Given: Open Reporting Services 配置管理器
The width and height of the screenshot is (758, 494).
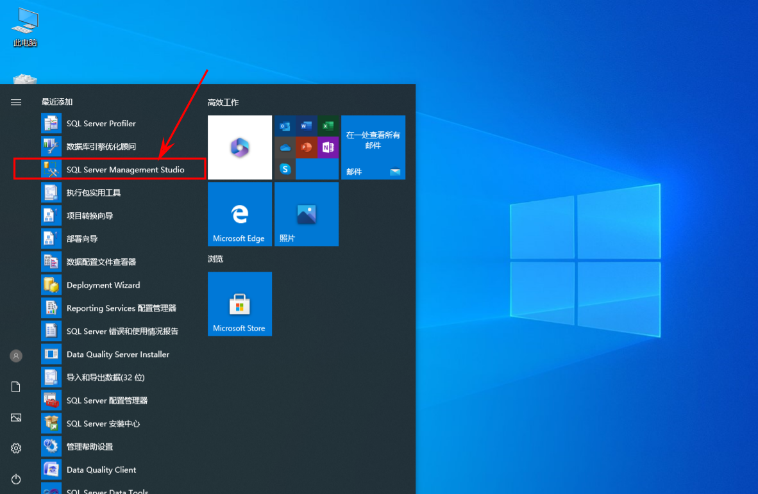Looking at the screenshot, I should tap(120, 308).
